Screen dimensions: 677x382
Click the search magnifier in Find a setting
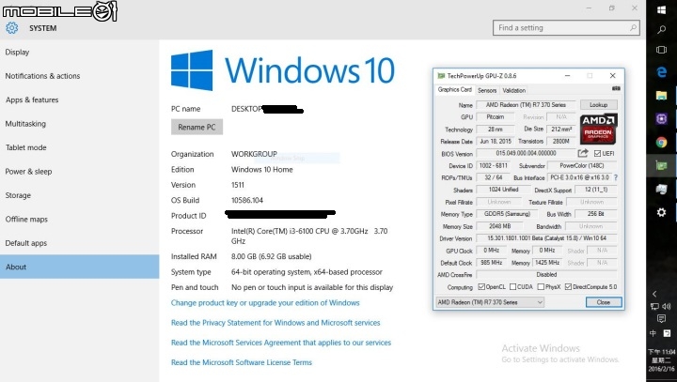(x=633, y=27)
